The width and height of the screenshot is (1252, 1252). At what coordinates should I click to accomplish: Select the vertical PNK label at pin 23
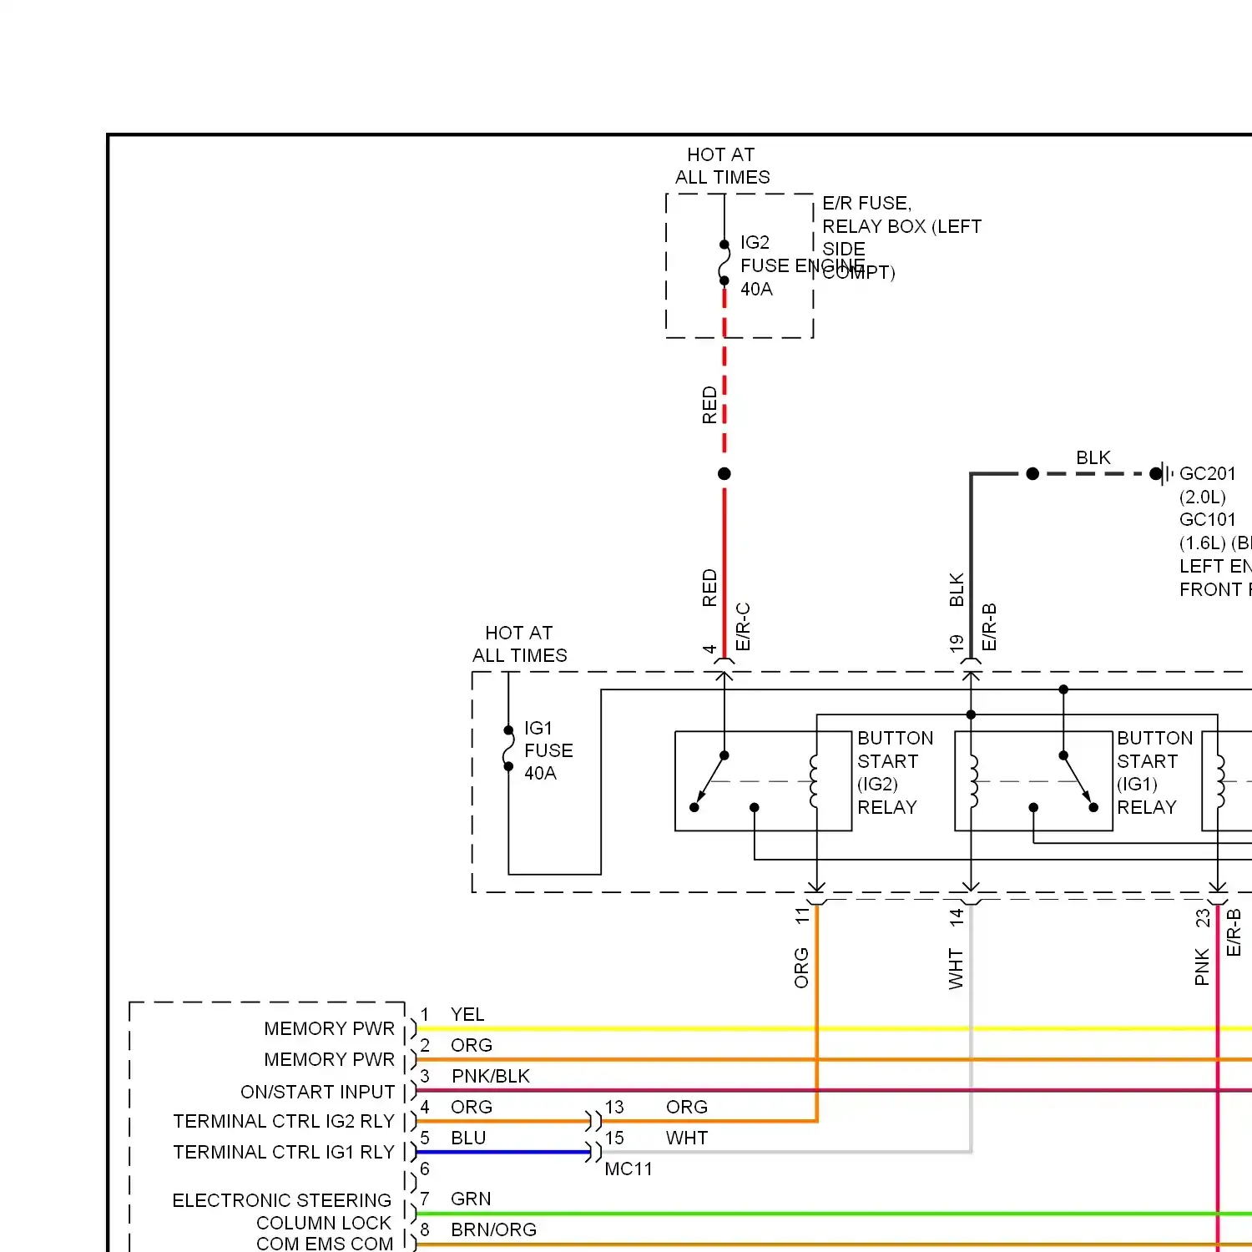pos(1202,967)
